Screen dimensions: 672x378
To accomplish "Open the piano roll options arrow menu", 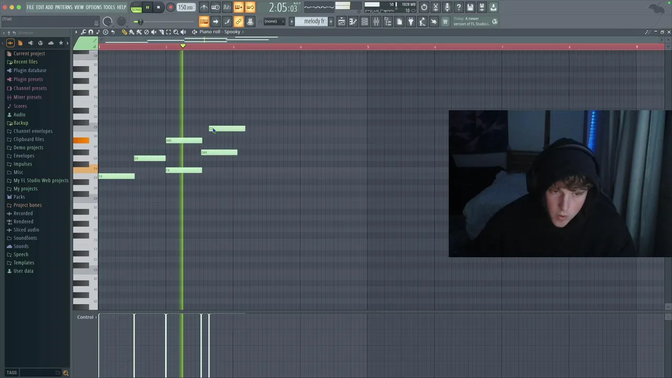I will point(76,32).
